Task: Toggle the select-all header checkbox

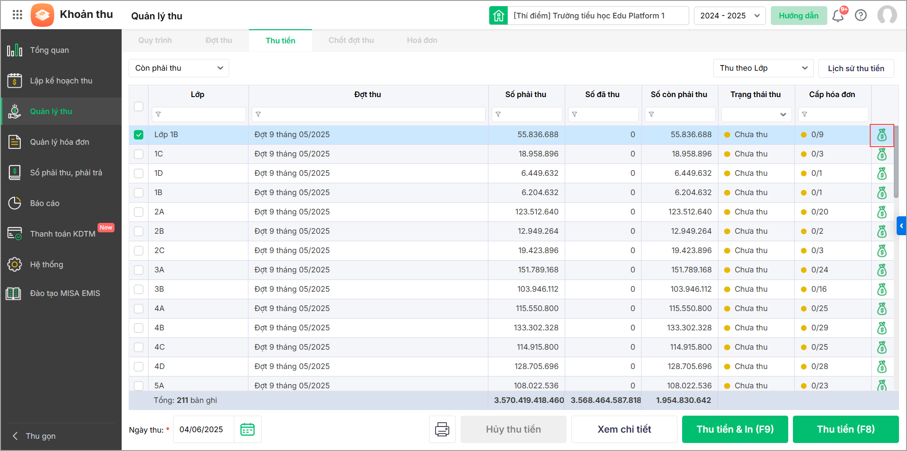Action: [139, 106]
